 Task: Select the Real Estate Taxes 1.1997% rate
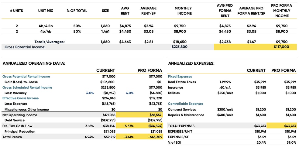point(225,82)
